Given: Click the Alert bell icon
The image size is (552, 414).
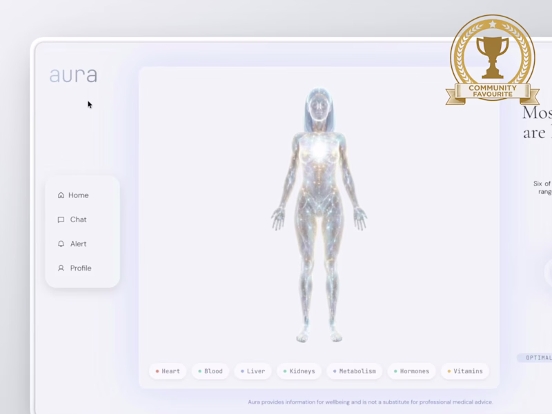Looking at the screenshot, I should [61, 244].
